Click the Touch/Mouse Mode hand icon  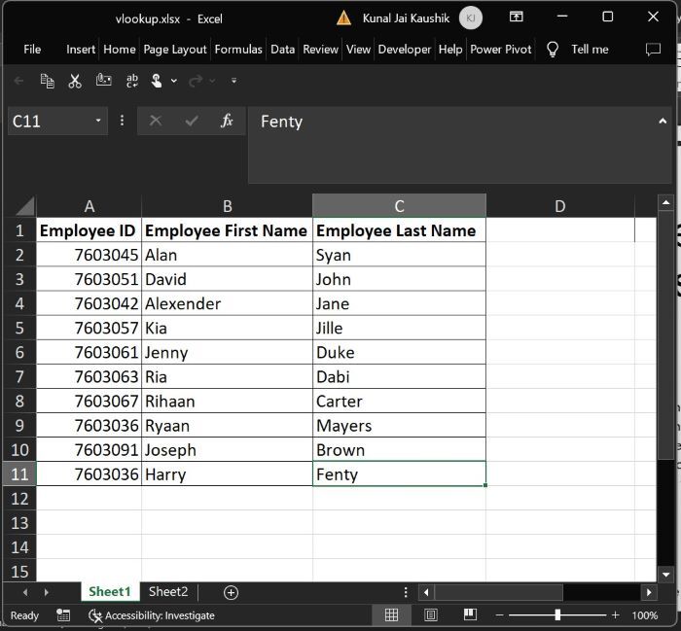(x=157, y=81)
